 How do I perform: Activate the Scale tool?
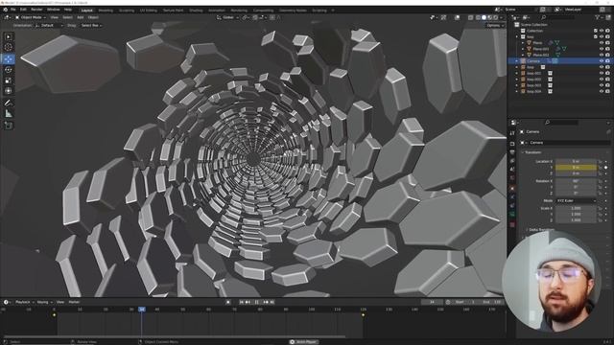[9, 80]
